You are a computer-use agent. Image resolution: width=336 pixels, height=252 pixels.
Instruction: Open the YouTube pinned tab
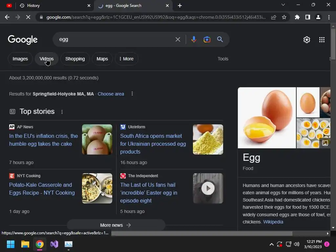point(9,6)
